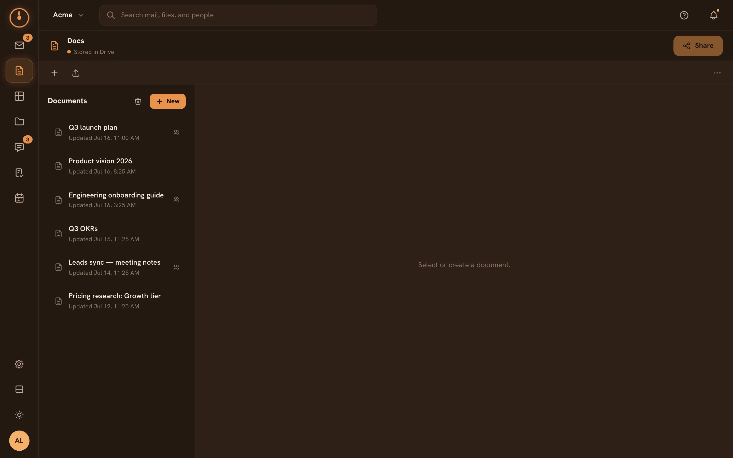This screenshot has height=458, width=733.
Task: Click the shared people icon on Q3 launch plan
Action: (x=176, y=133)
